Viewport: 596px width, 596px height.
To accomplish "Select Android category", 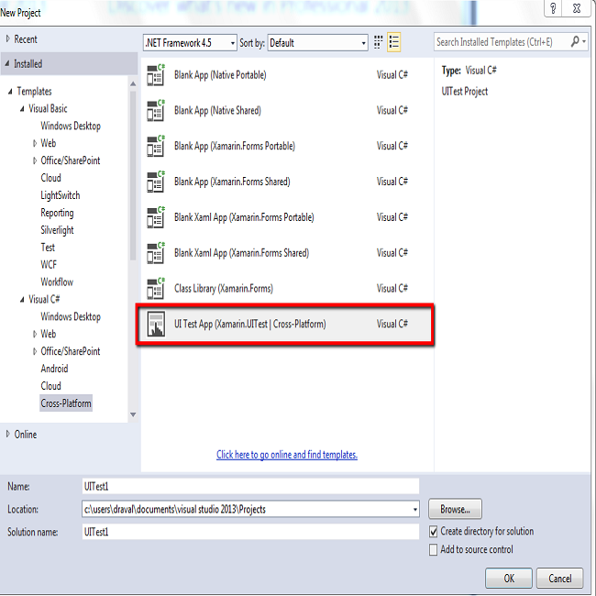I will [x=54, y=369].
